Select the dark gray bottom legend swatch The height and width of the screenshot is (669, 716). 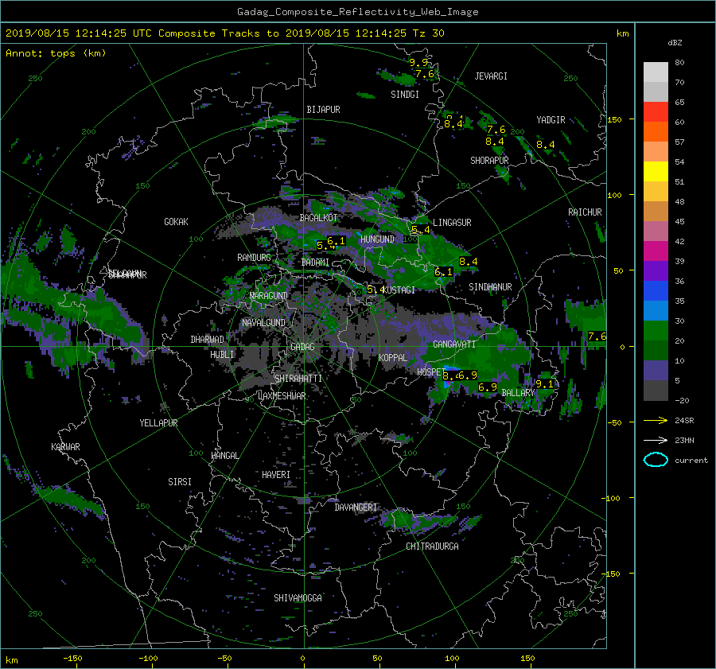pos(656,391)
